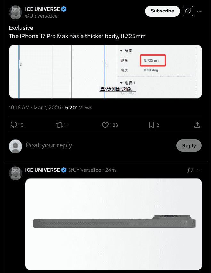Open more options on the 24m reply tweet

(199, 170)
